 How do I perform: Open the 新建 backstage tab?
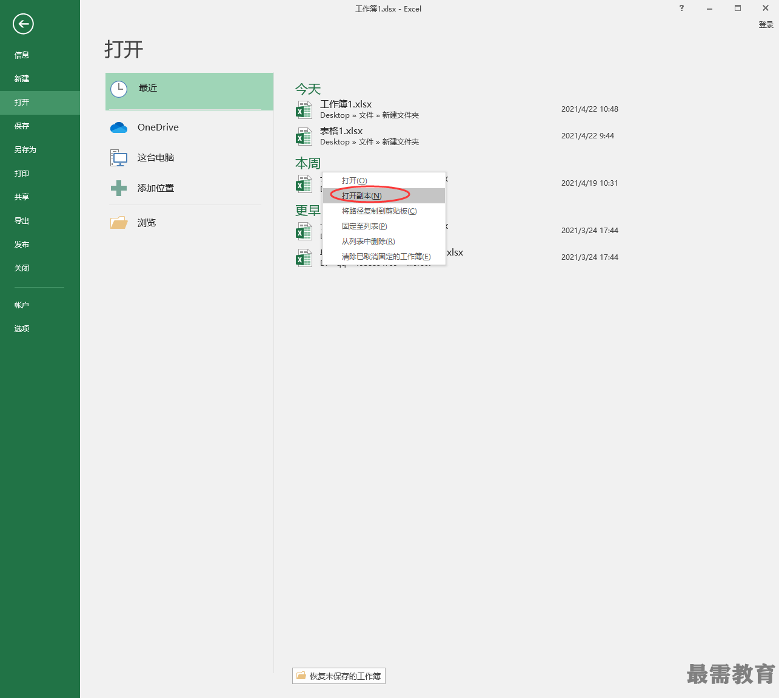[40, 79]
